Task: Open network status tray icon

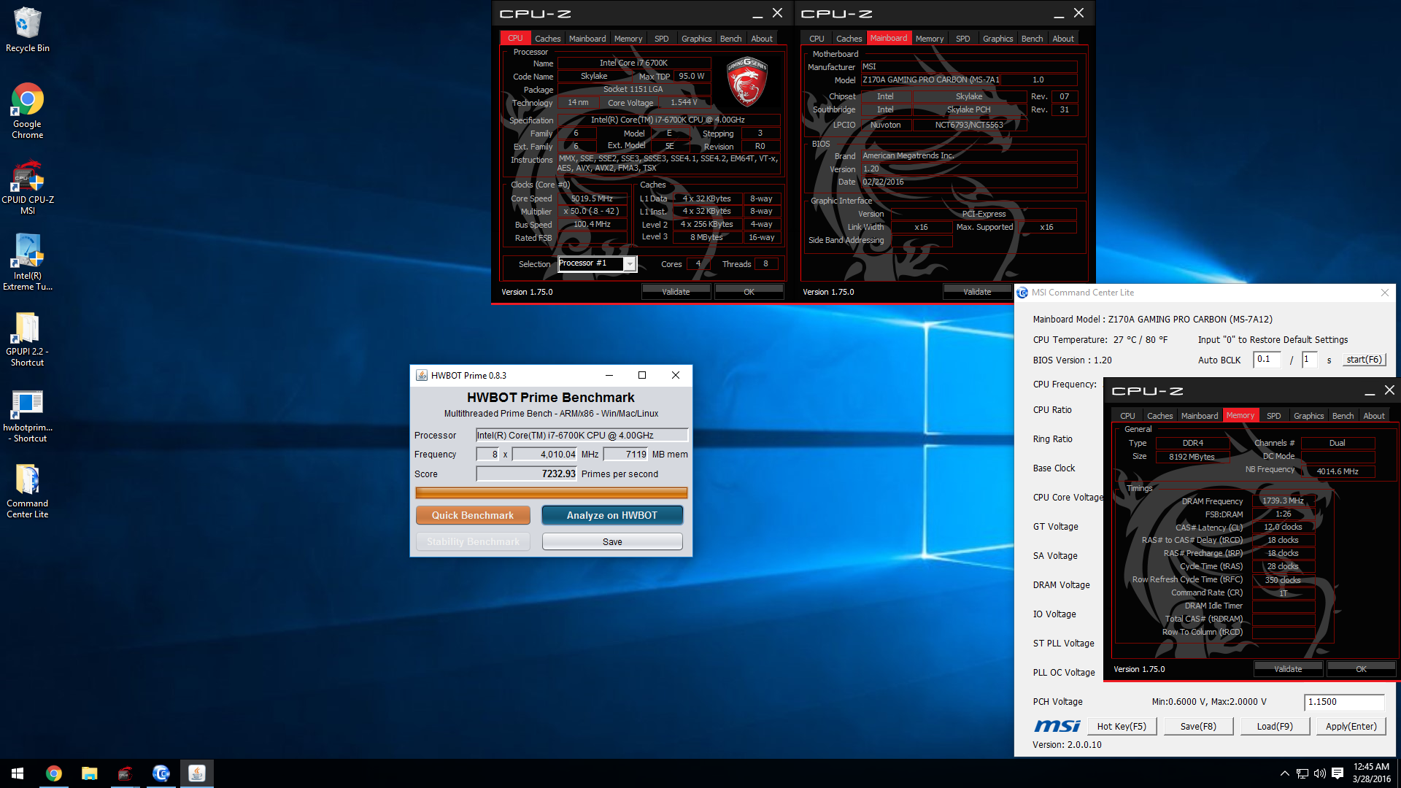Action: 1302,773
